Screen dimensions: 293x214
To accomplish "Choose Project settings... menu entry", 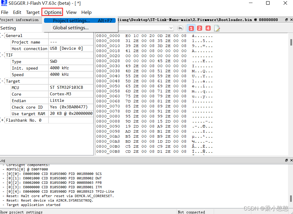I will pos(80,21).
